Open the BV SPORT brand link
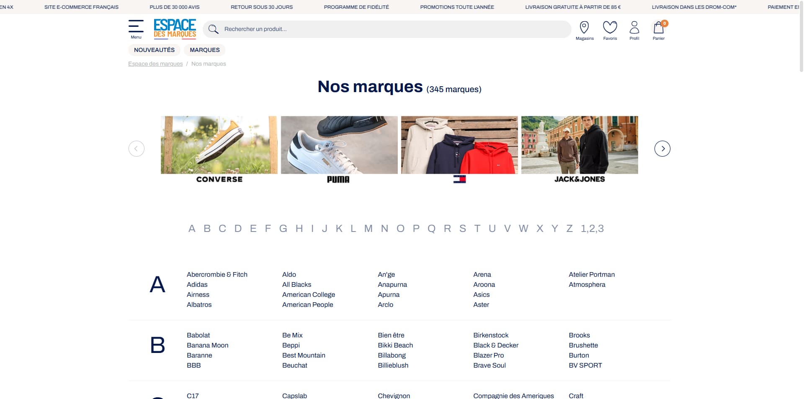The height and width of the screenshot is (399, 804). click(585, 366)
